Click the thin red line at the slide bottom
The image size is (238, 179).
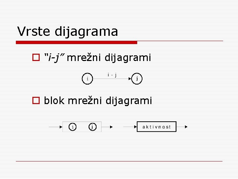(x=119, y=161)
